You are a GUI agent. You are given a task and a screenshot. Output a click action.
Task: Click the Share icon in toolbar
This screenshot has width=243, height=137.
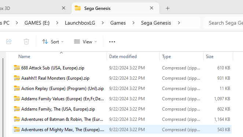[x=9, y=42]
